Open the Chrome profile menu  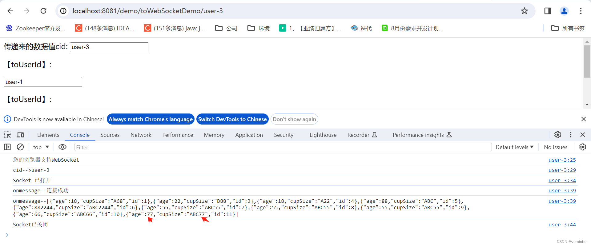pos(564,11)
